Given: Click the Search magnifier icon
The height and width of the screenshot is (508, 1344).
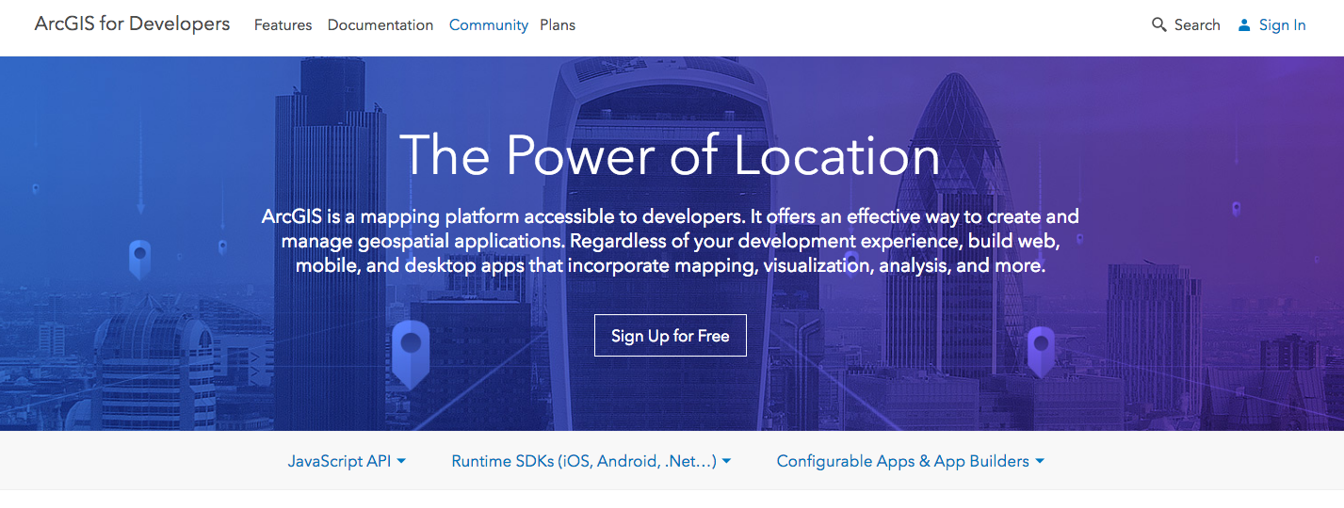Looking at the screenshot, I should point(1159,25).
